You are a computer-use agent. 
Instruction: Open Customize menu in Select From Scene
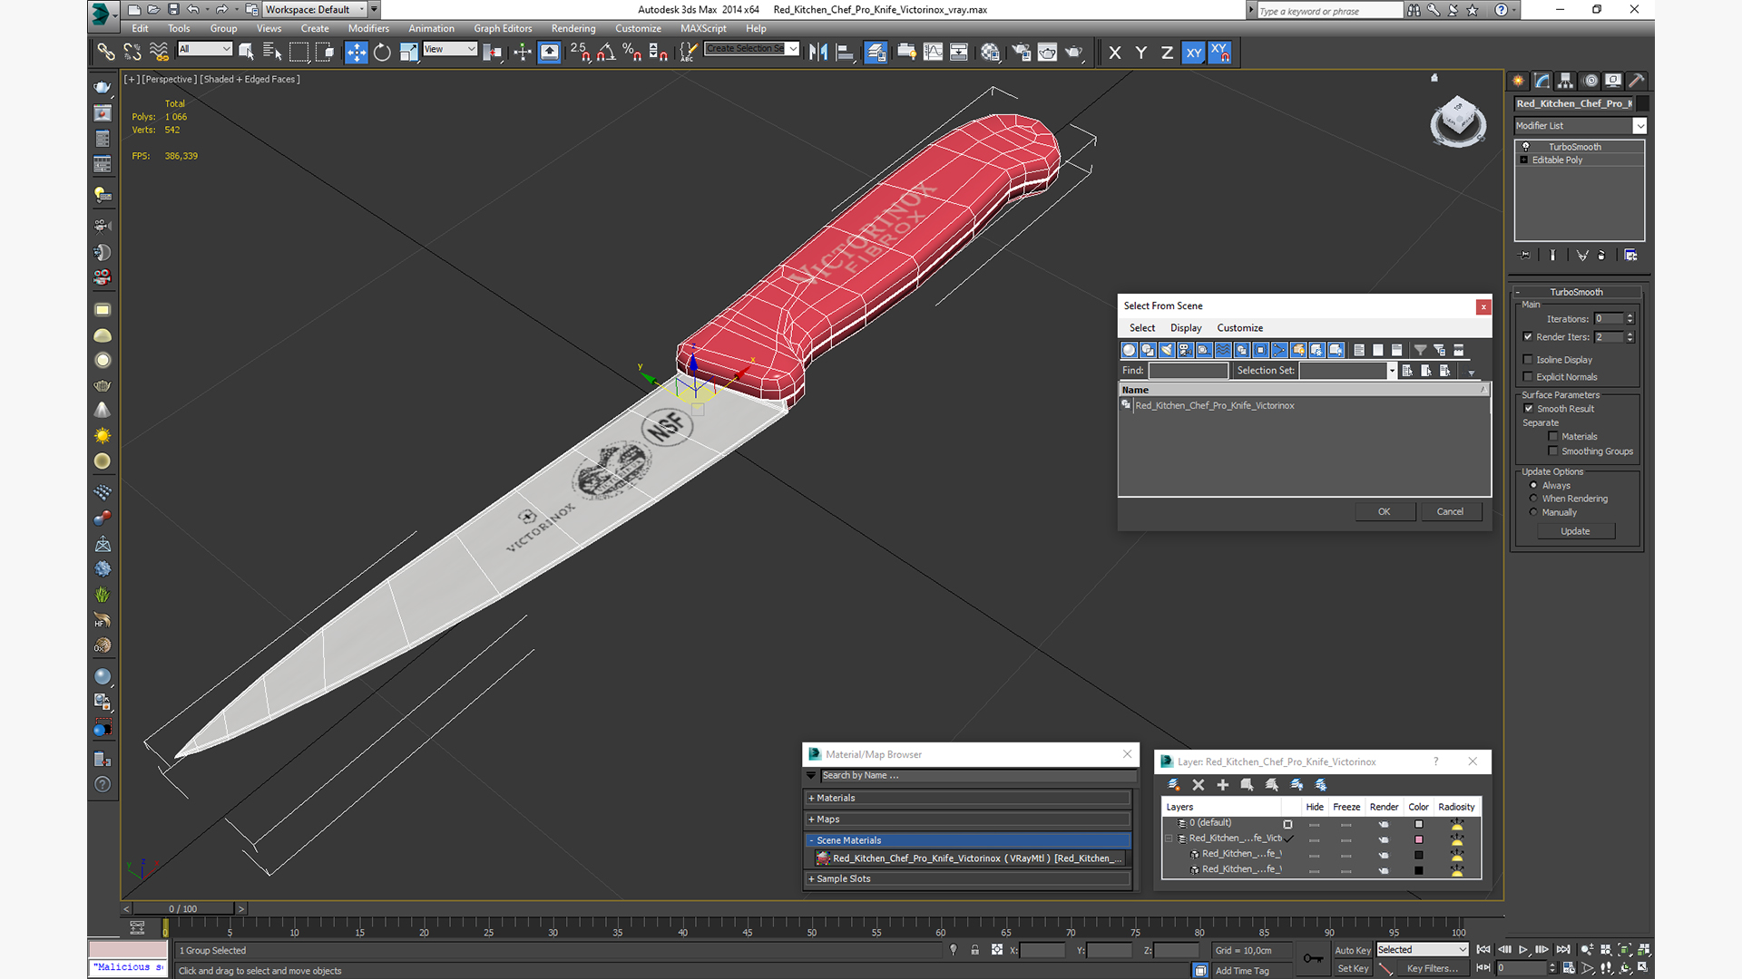(x=1239, y=328)
